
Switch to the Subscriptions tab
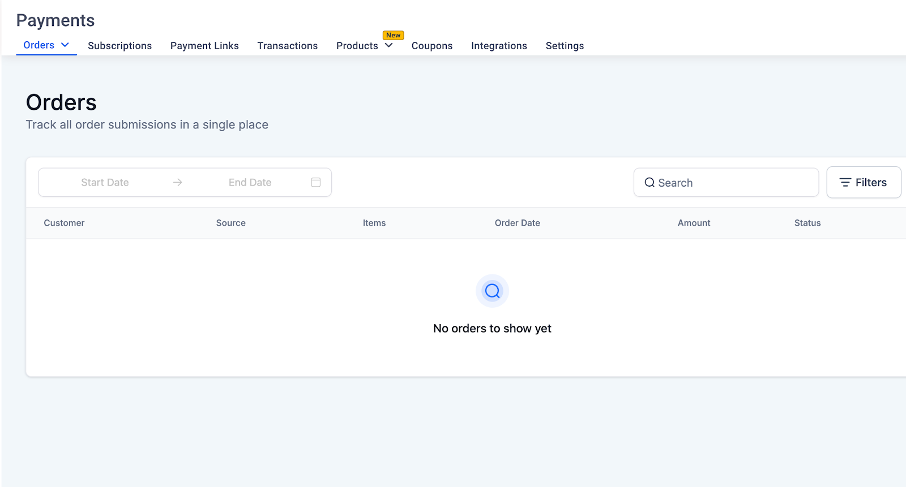(119, 46)
